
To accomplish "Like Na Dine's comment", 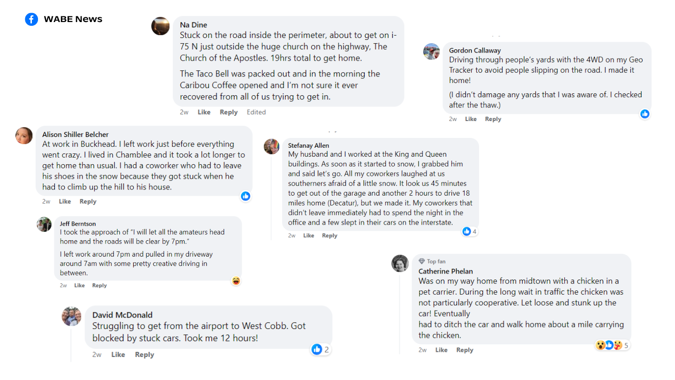I will pyautogui.click(x=204, y=112).
